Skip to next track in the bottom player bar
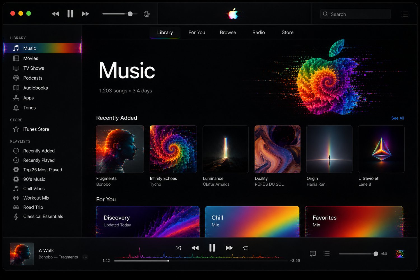Image resolution: width=420 pixels, height=280 pixels. [229, 248]
